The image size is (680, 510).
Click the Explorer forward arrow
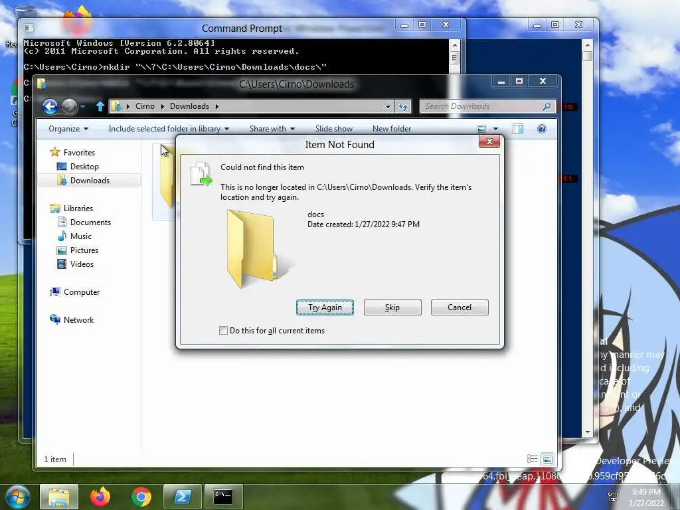tap(69, 106)
